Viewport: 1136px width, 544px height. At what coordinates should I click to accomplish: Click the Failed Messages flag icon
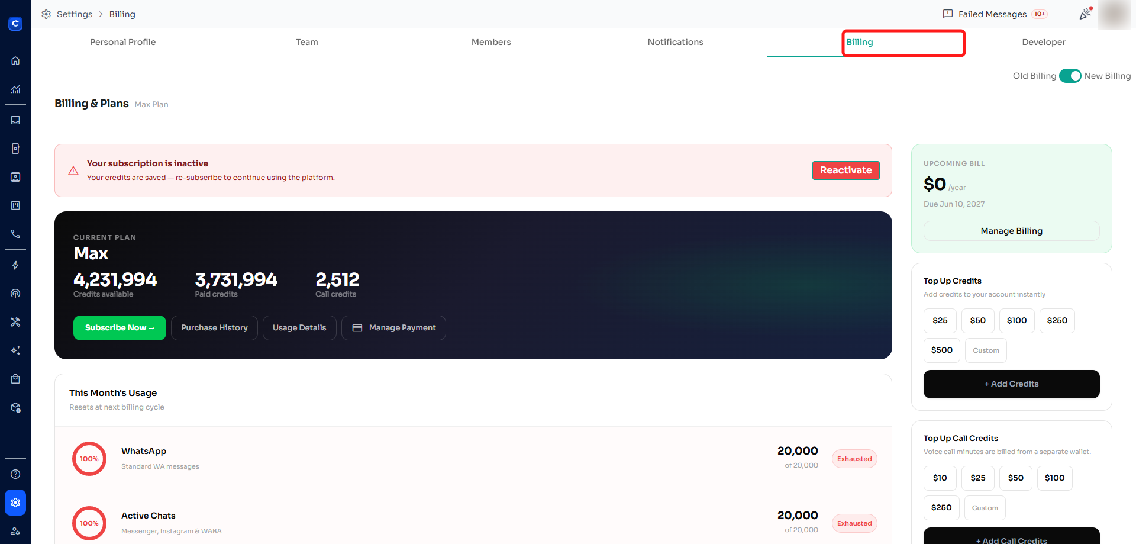948,14
